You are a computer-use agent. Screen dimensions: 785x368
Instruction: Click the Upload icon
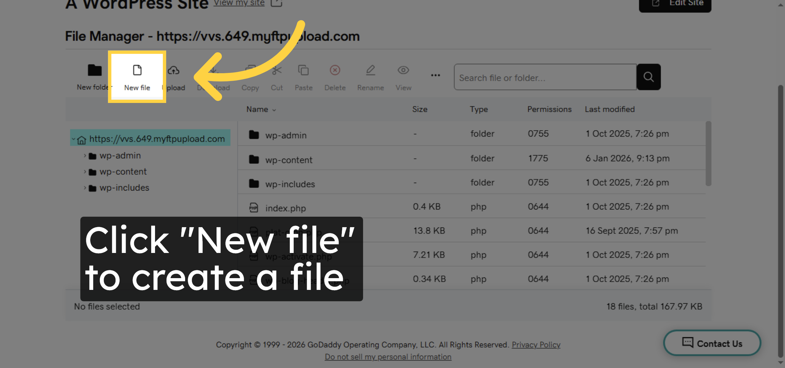pos(174,70)
